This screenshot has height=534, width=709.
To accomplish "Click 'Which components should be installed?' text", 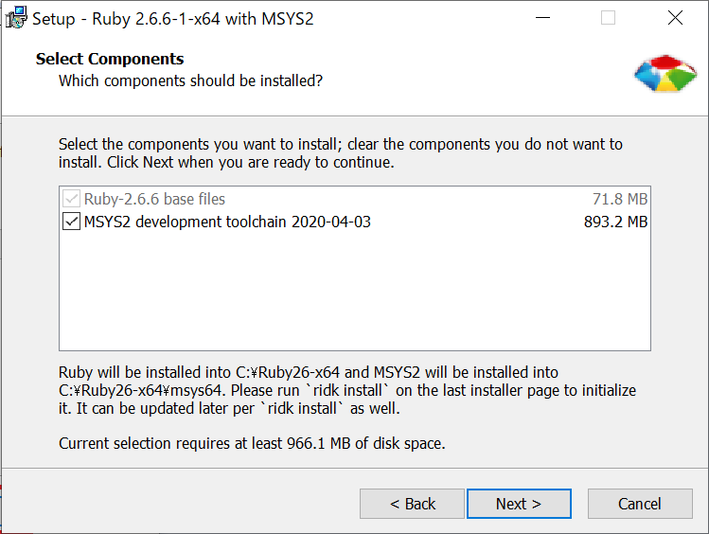I will pyautogui.click(x=191, y=80).
